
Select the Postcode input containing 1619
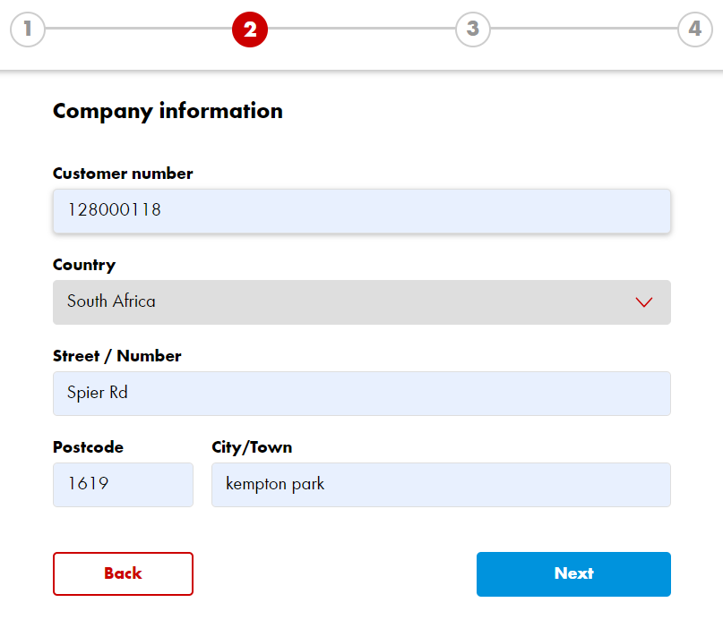[x=123, y=484]
